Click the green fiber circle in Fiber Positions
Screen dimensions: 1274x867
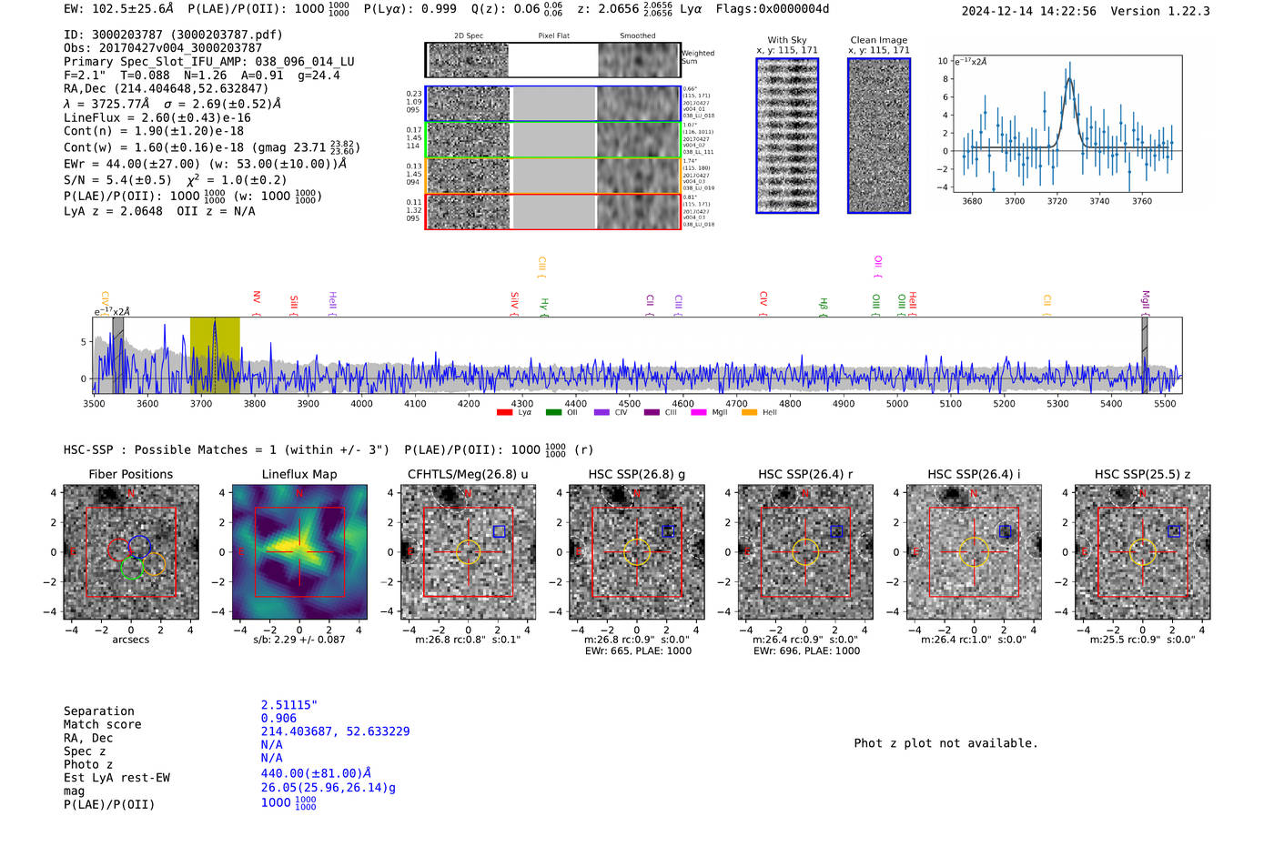132,568
